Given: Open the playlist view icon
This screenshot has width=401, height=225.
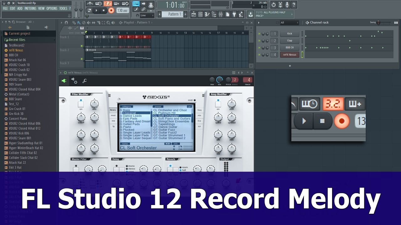Looking at the screenshot, I should [x=193, y=14].
